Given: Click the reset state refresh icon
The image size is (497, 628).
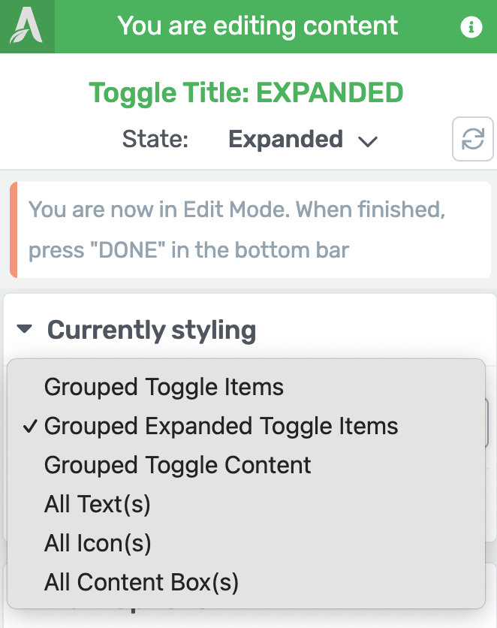Looking at the screenshot, I should coord(472,139).
